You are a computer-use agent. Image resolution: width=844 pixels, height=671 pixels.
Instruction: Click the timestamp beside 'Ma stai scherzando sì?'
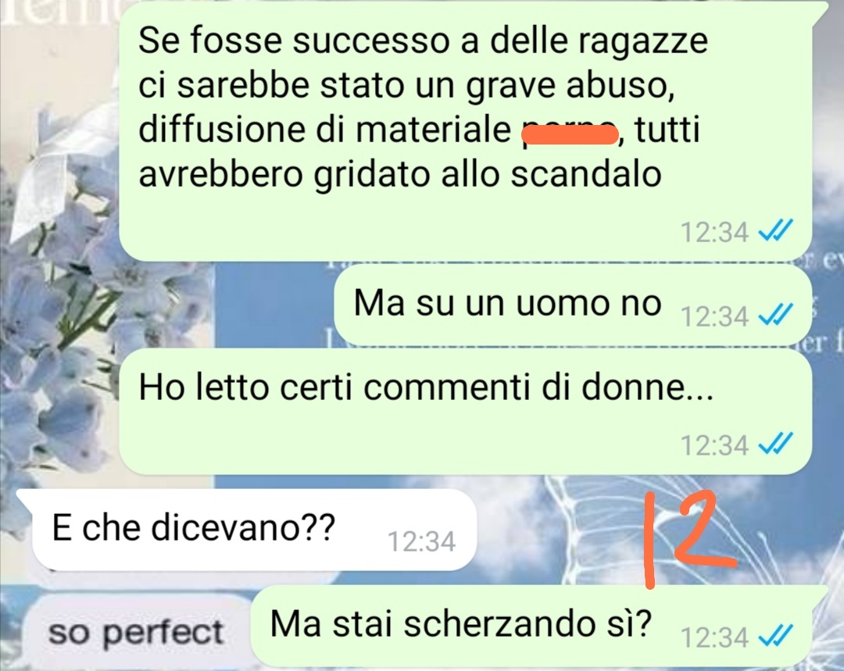pyautogui.click(x=714, y=637)
